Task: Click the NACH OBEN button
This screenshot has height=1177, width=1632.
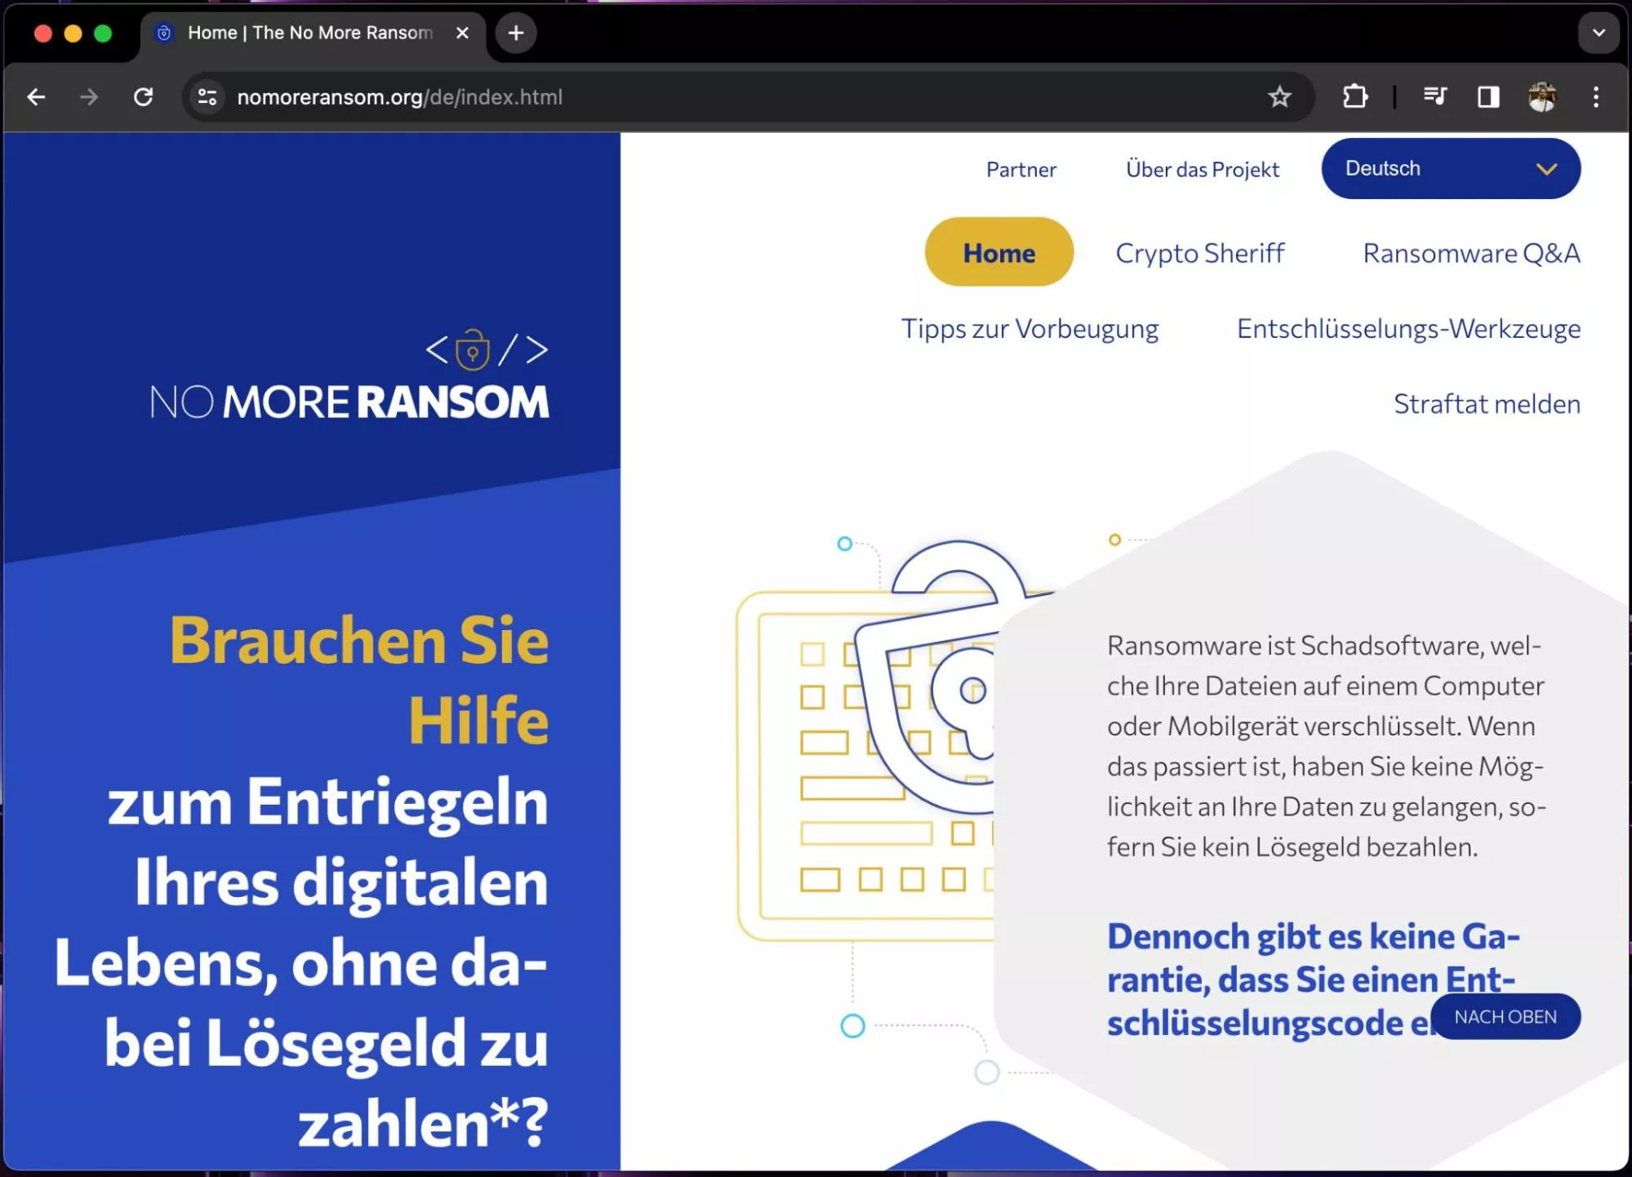Action: pyautogui.click(x=1505, y=1016)
